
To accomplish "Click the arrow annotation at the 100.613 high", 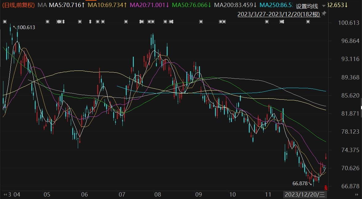I will click(14, 27).
